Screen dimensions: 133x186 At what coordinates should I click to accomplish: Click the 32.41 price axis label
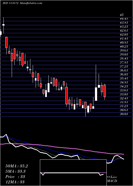[x=124, y=98]
